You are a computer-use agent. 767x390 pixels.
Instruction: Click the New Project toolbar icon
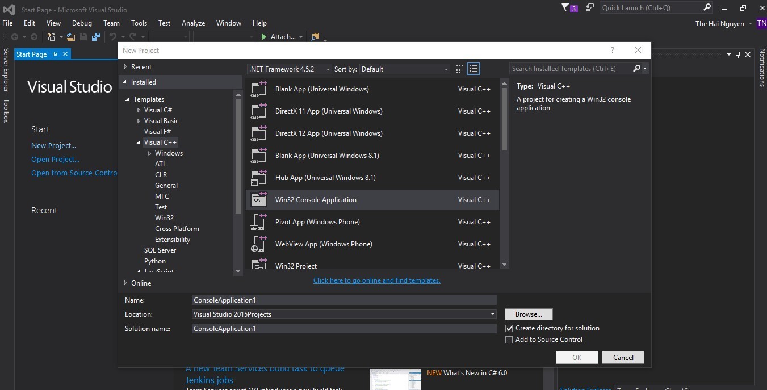(x=52, y=37)
